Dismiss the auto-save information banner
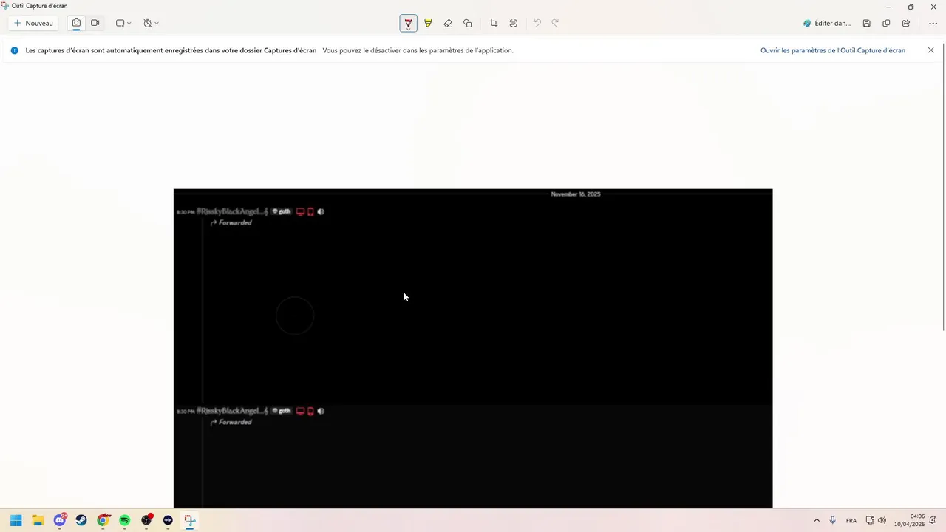This screenshot has height=532, width=946. [931, 50]
